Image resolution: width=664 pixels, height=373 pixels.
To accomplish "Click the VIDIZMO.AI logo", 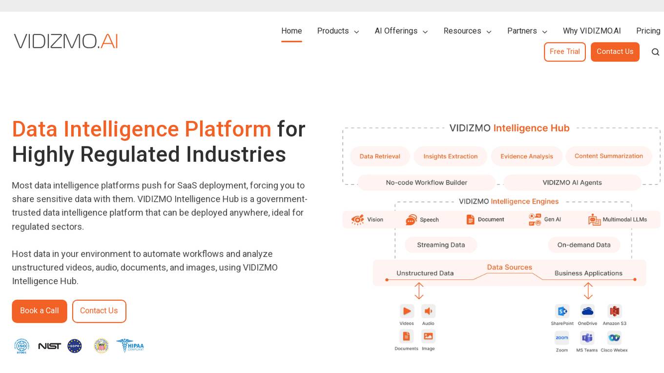I will point(66,41).
